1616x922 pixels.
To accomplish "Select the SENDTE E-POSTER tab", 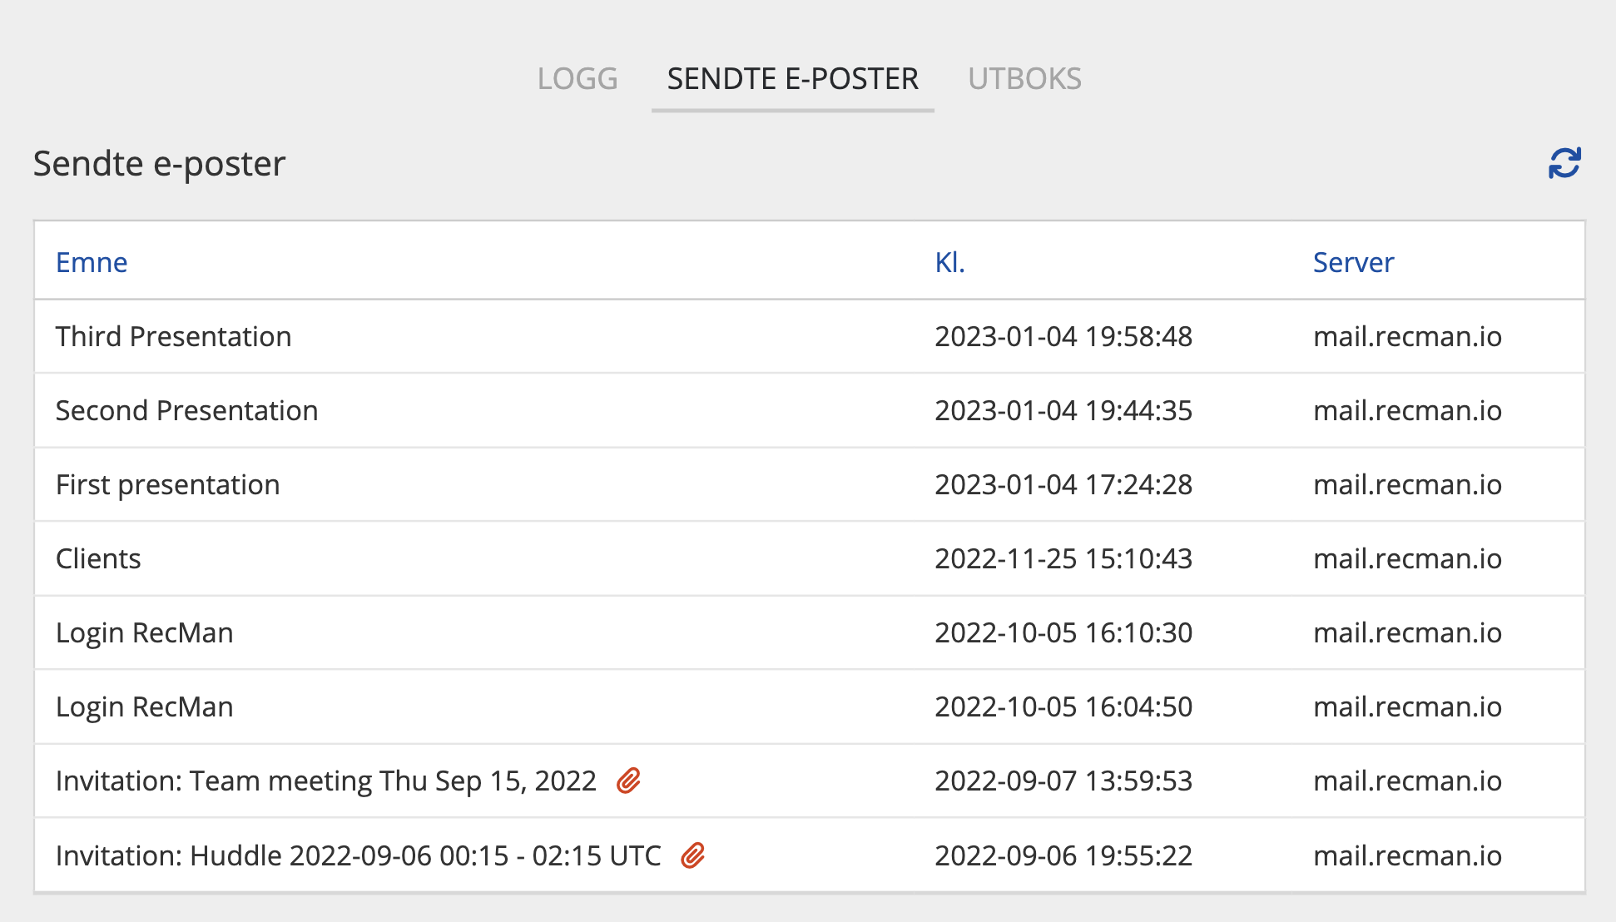I will tap(792, 79).
